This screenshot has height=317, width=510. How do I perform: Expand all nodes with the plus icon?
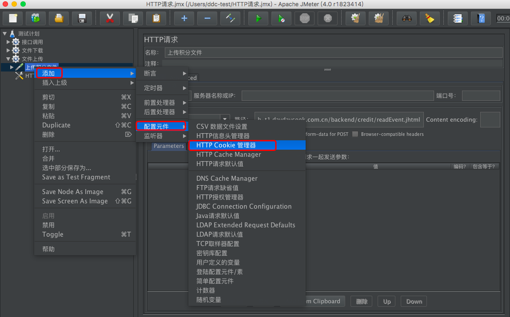pos(184,18)
